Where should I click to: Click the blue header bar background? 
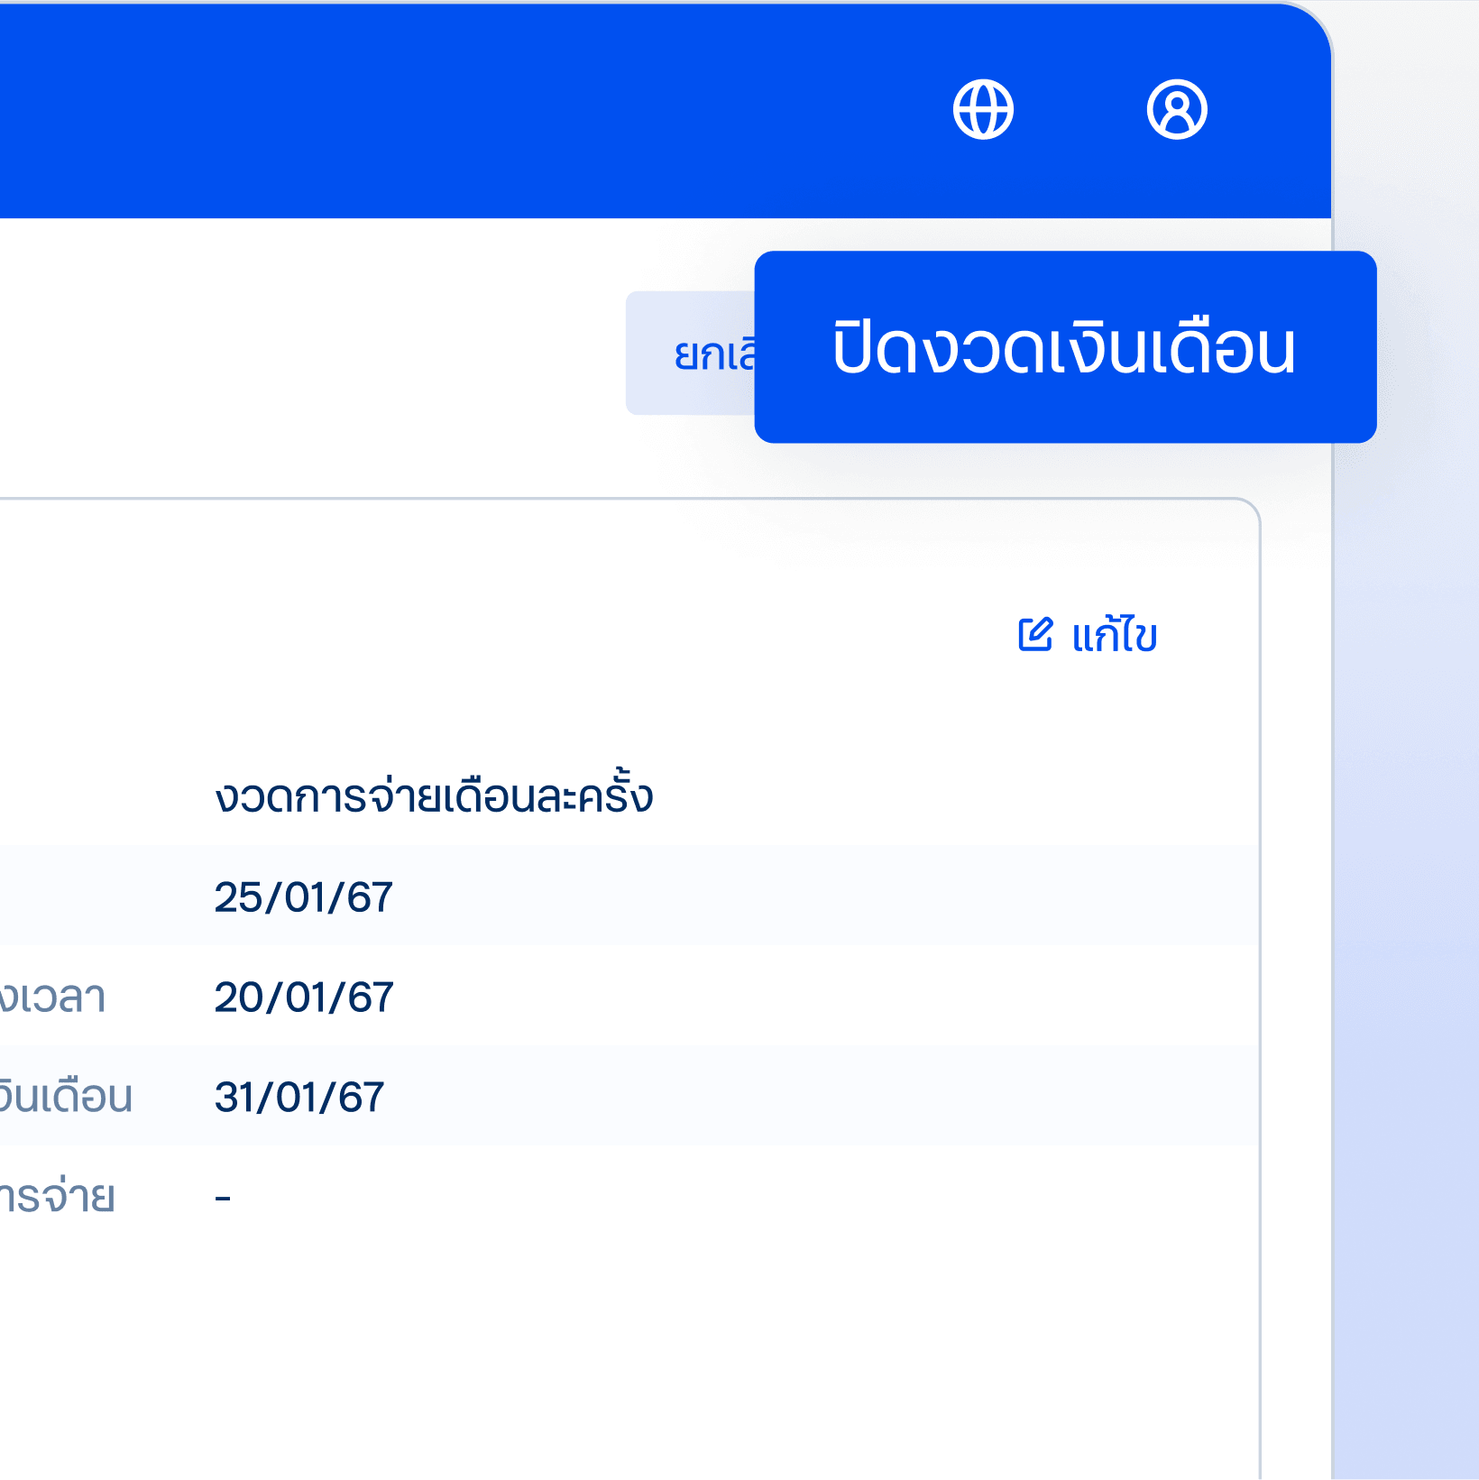tap(451, 110)
